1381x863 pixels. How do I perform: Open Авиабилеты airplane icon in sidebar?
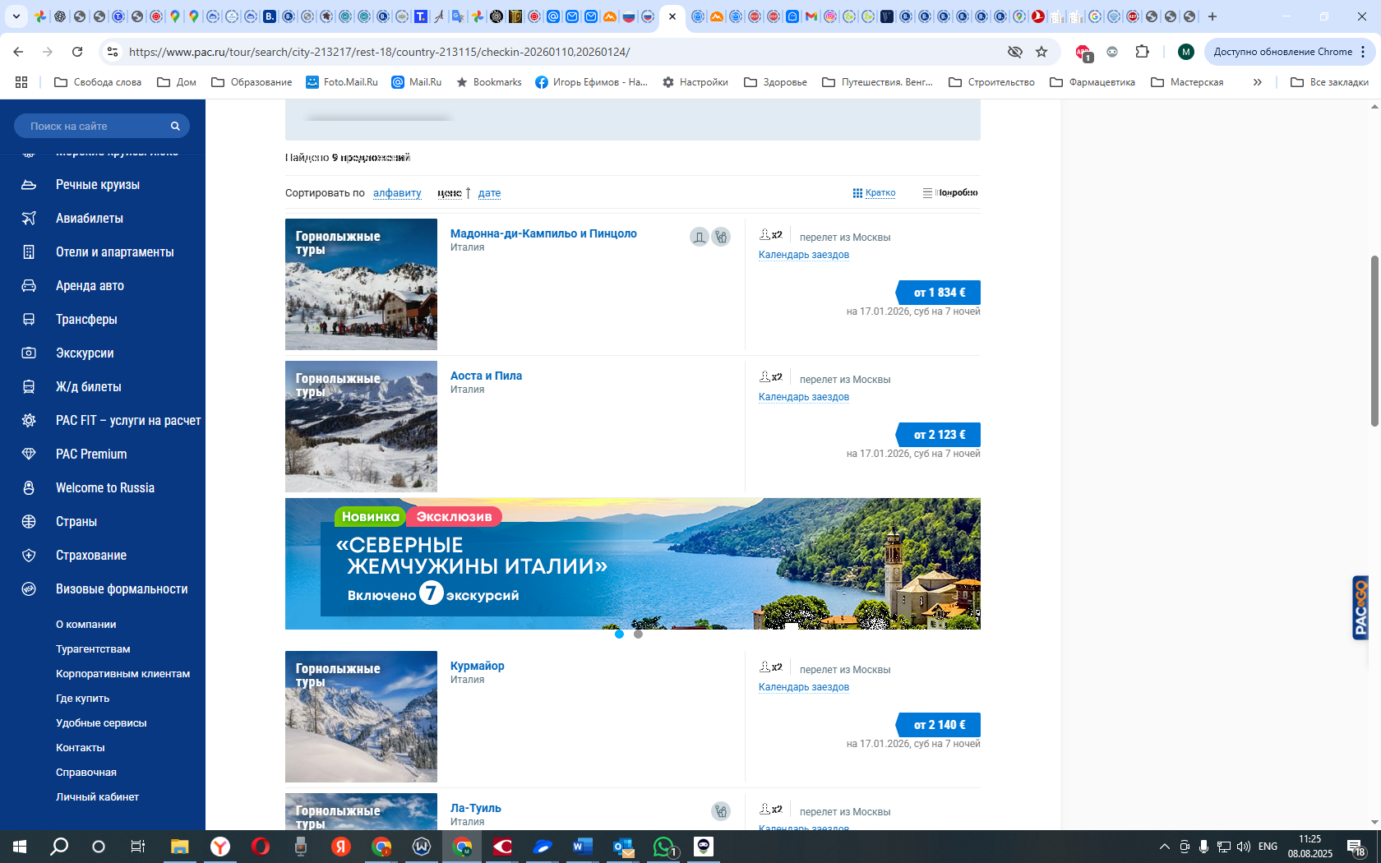click(x=29, y=218)
